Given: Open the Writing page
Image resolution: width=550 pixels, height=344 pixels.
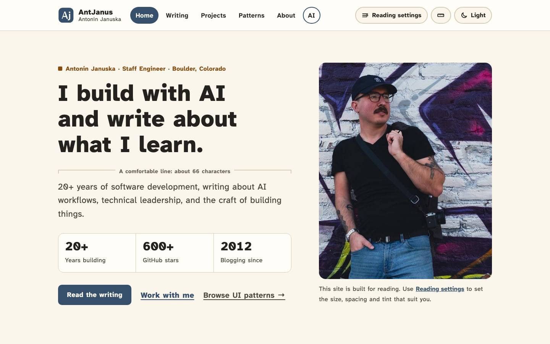Looking at the screenshot, I should (177, 15).
